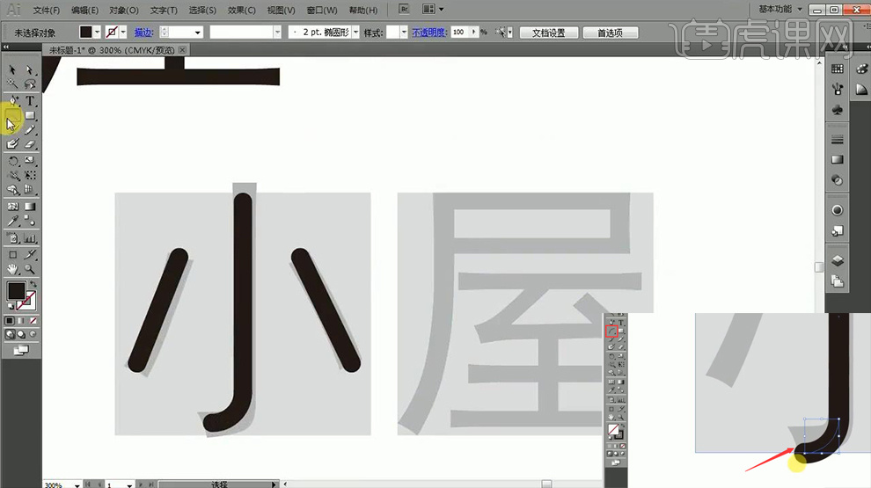The image size is (871, 488).
Task: Swap fill and stroke colors
Action: tap(33, 284)
